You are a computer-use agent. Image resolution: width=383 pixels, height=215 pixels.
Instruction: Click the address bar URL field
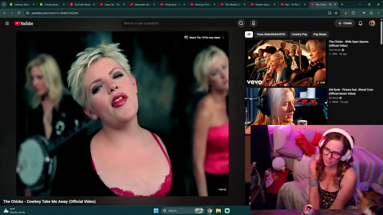click(177, 13)
